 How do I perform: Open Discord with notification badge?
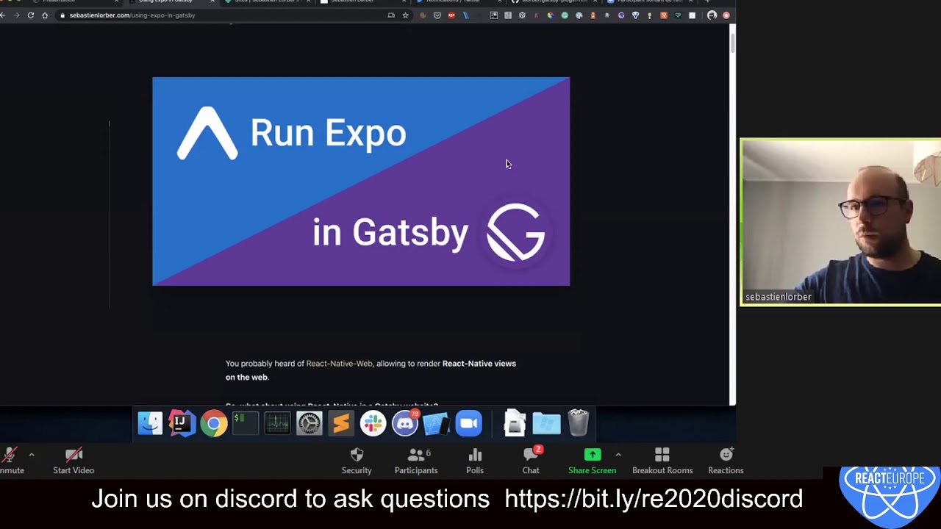pos(405,423)
